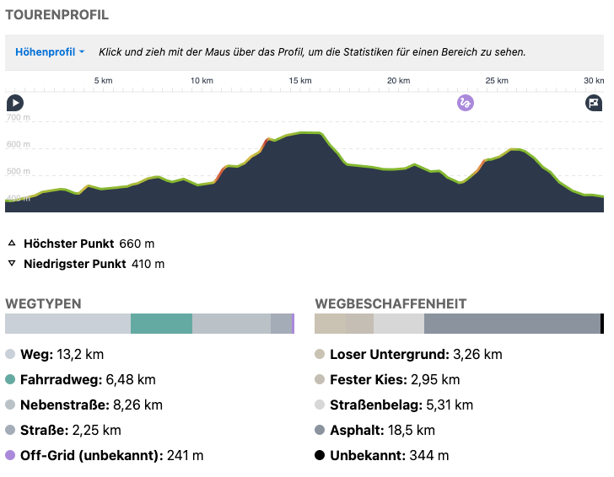Click the tour start play icon

[x=15, y=103]
